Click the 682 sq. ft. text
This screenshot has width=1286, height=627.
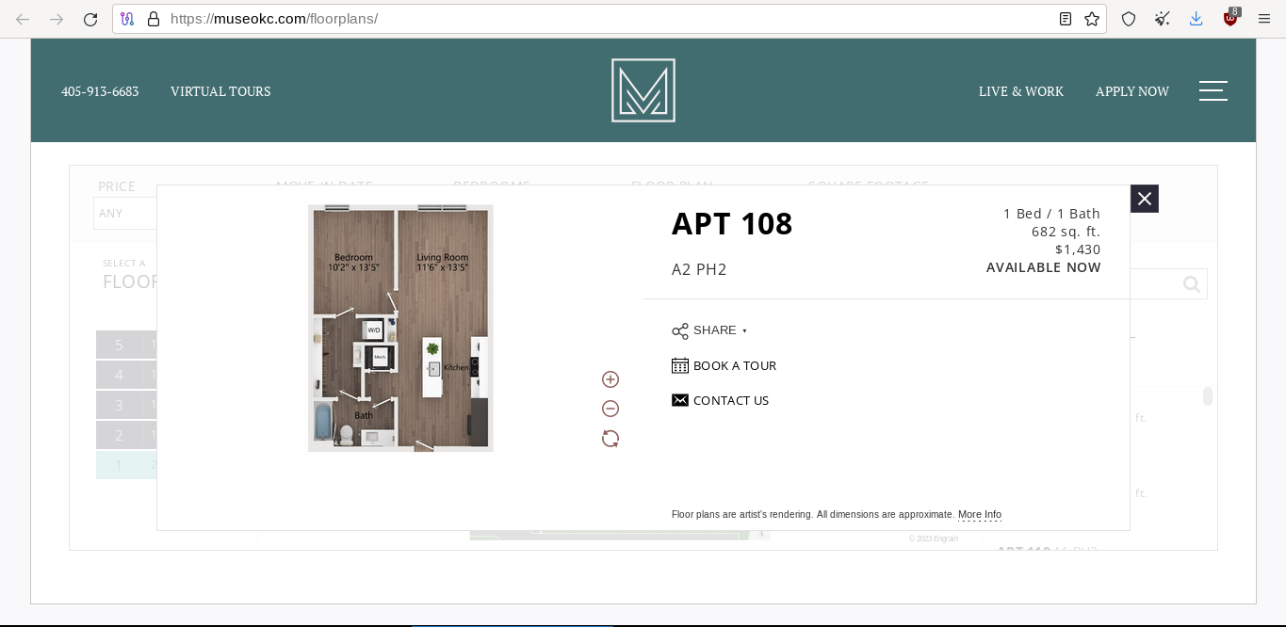pyautogui.click(x=1066, y=232)
